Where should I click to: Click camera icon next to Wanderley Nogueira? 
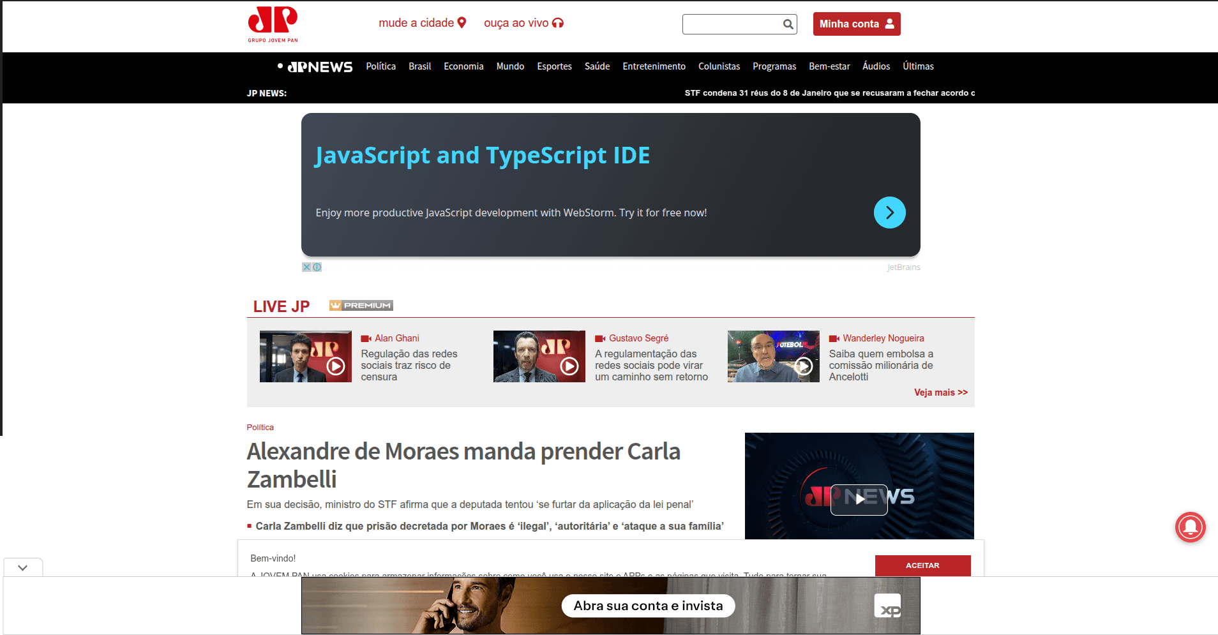[x=834, y=339]
